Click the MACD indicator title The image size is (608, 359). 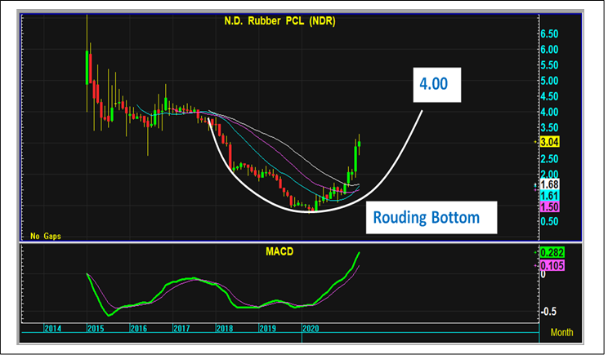(x=279, y=252)
